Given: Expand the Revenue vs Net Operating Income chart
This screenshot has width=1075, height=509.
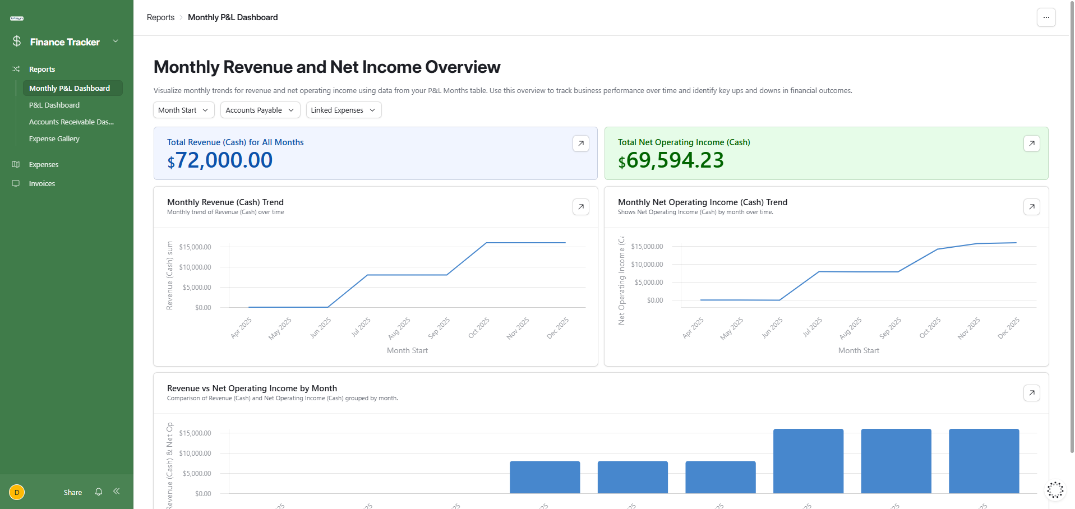Looking at the screenshot, I should 1031,393.
